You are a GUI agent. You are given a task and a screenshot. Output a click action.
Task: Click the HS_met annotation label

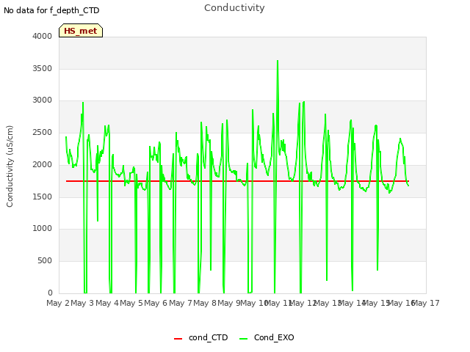tap(81, 31)
